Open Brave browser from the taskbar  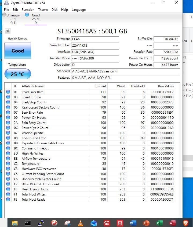point(186,223)
